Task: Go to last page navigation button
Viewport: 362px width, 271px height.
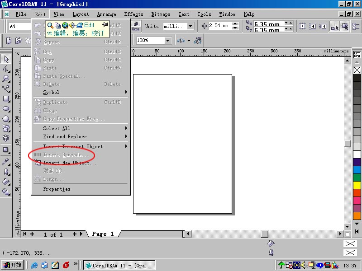Action: [x=81, y=234]
